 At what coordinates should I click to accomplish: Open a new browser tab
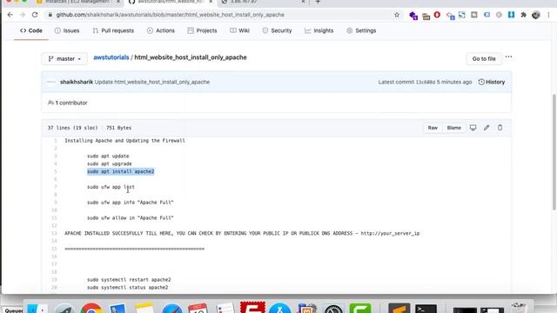318,2
